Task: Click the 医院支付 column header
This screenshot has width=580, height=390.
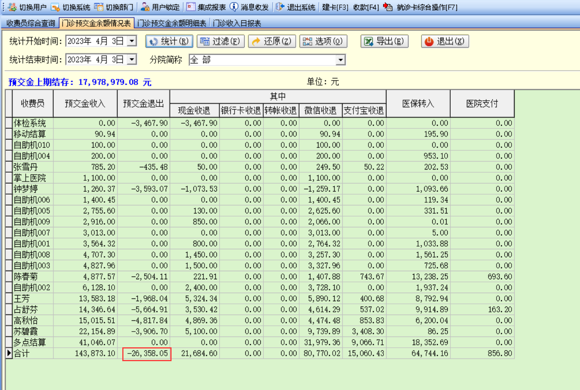Action: click(482, 103)
